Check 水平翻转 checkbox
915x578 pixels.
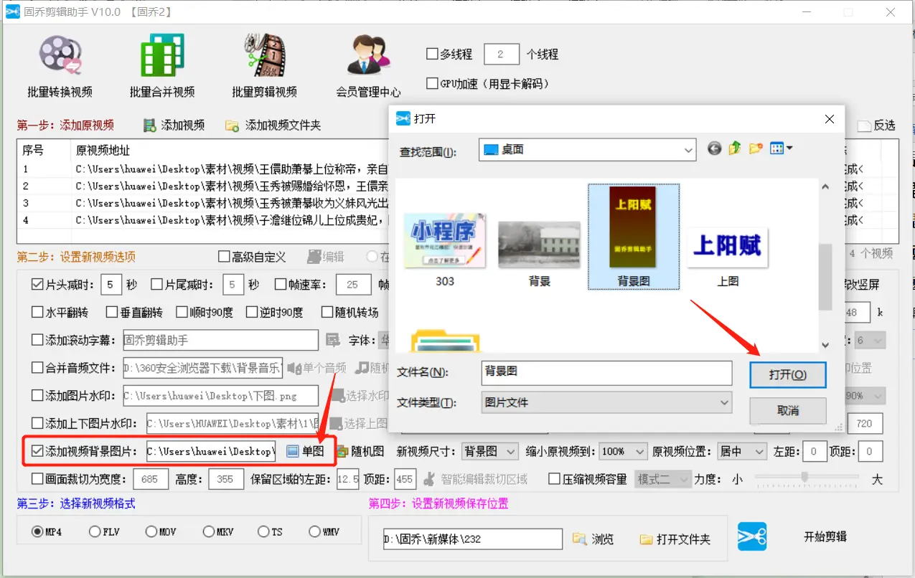[x=37, y=313]
